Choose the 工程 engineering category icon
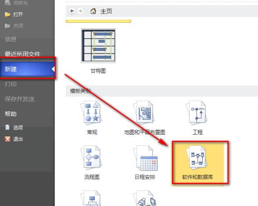 click(x=197, y=112)
